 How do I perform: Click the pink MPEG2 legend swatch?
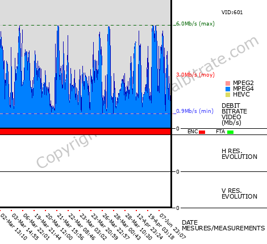(228, 83)
